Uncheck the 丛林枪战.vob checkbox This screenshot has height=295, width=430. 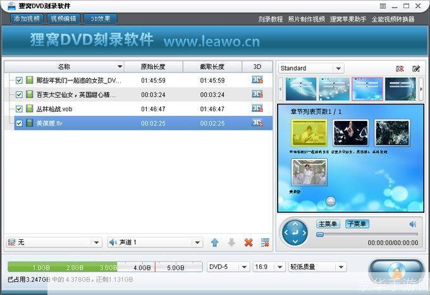19,109
